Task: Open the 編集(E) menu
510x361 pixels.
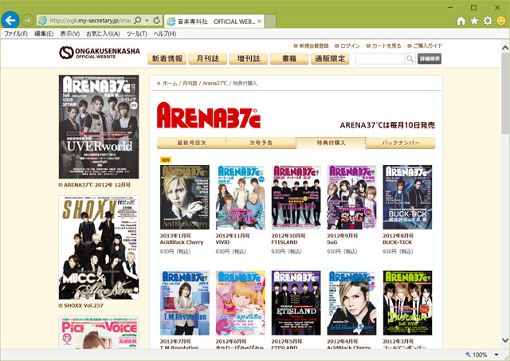Action: [x=44, y=33]
